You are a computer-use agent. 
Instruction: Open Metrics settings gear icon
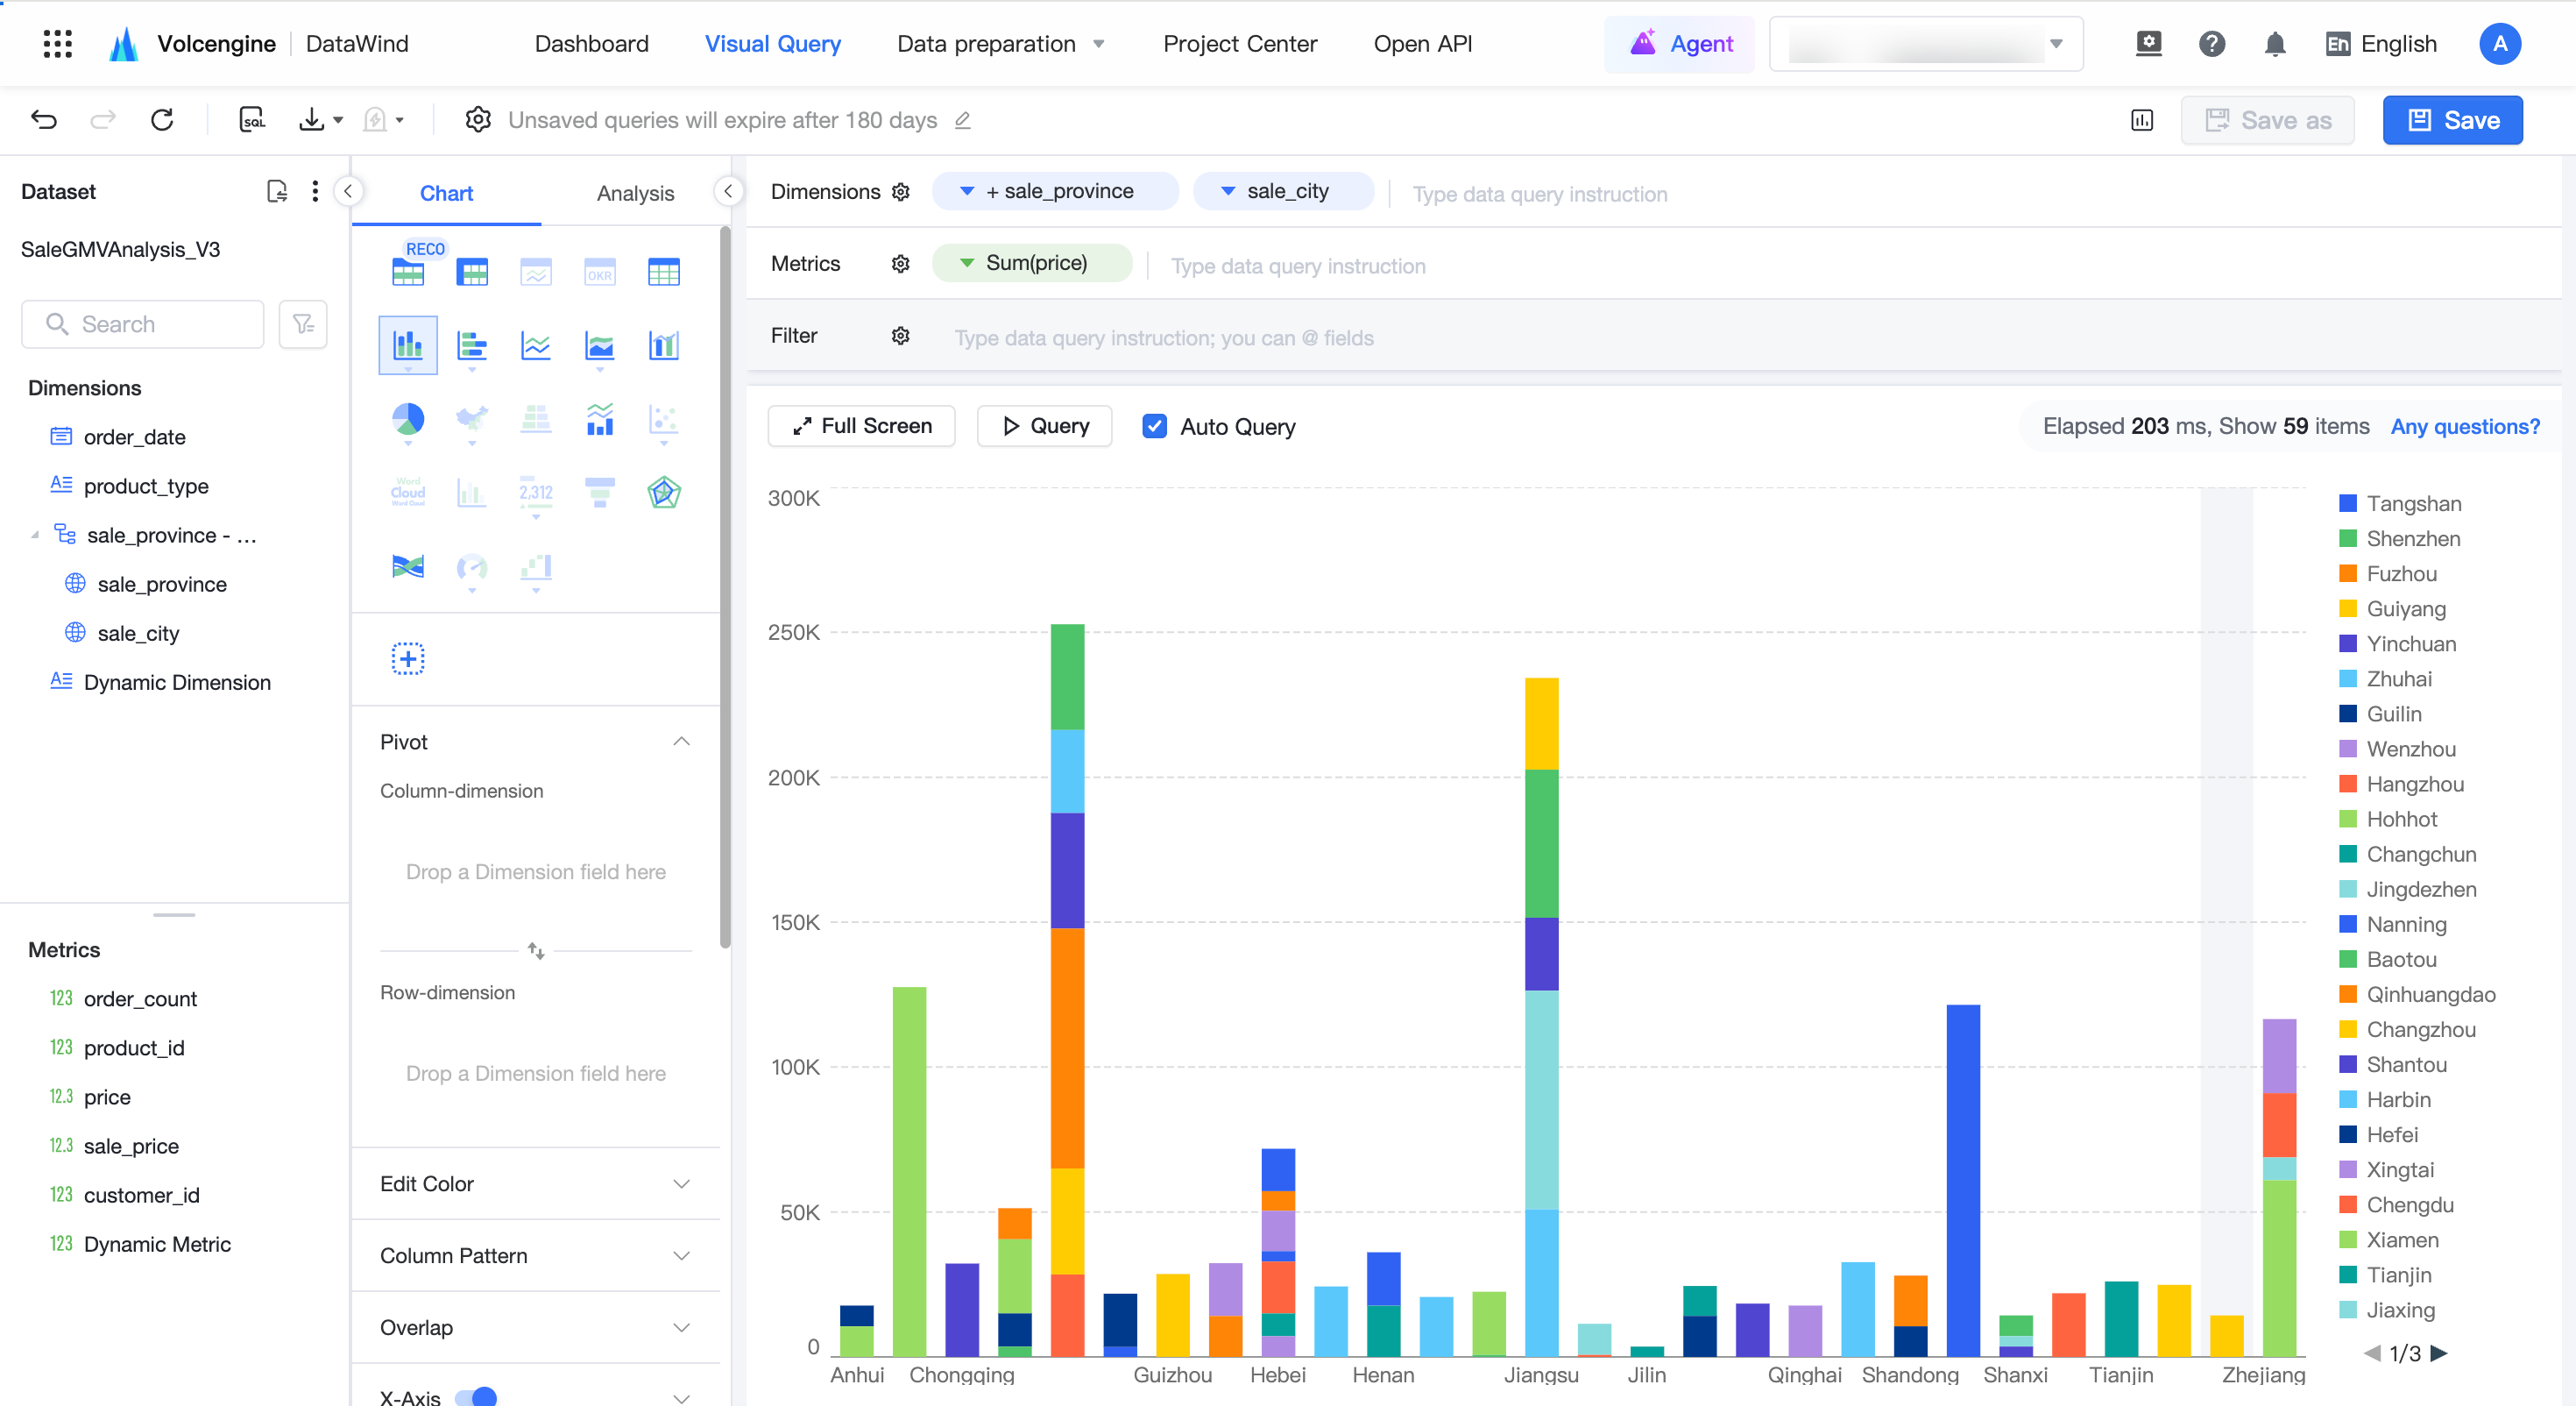click(x=900, y=263)
